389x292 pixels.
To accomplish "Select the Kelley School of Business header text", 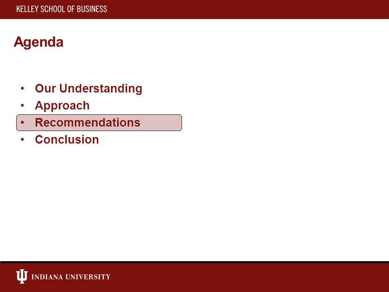I will click(62, 9).
